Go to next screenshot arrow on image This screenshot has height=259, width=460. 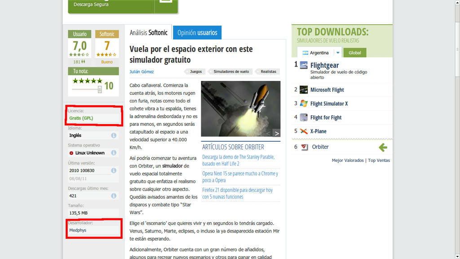point(276,133)
